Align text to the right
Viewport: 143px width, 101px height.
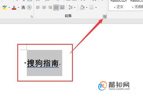[x=50, y=7]
